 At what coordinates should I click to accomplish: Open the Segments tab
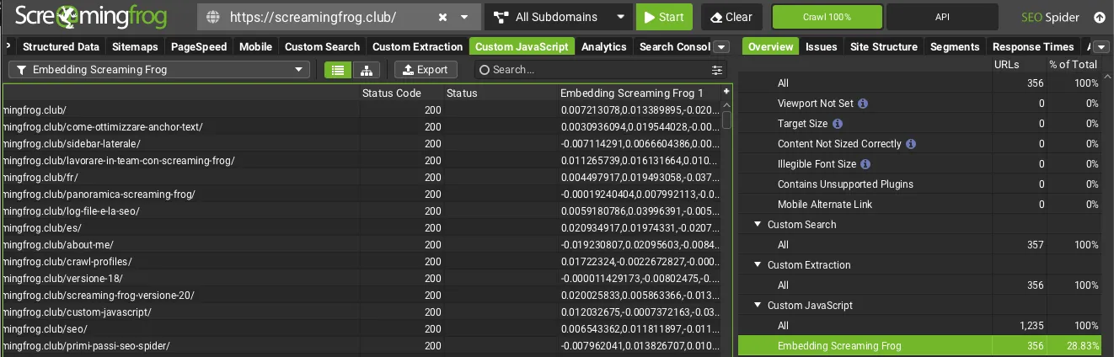[x=955, y=46]
